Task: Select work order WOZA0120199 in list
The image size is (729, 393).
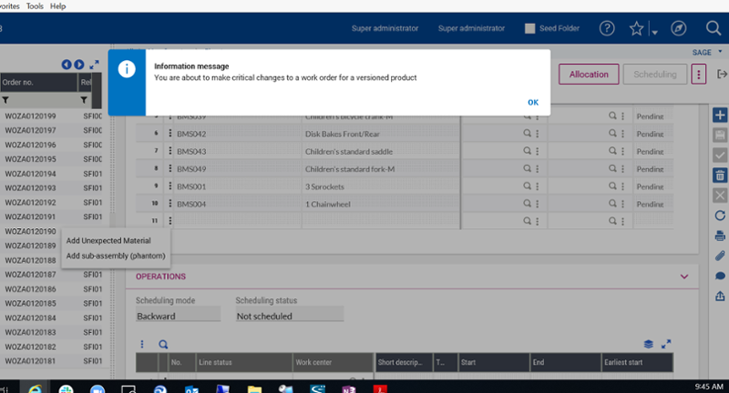Action: pyautogui.click(x=31, y=116)
